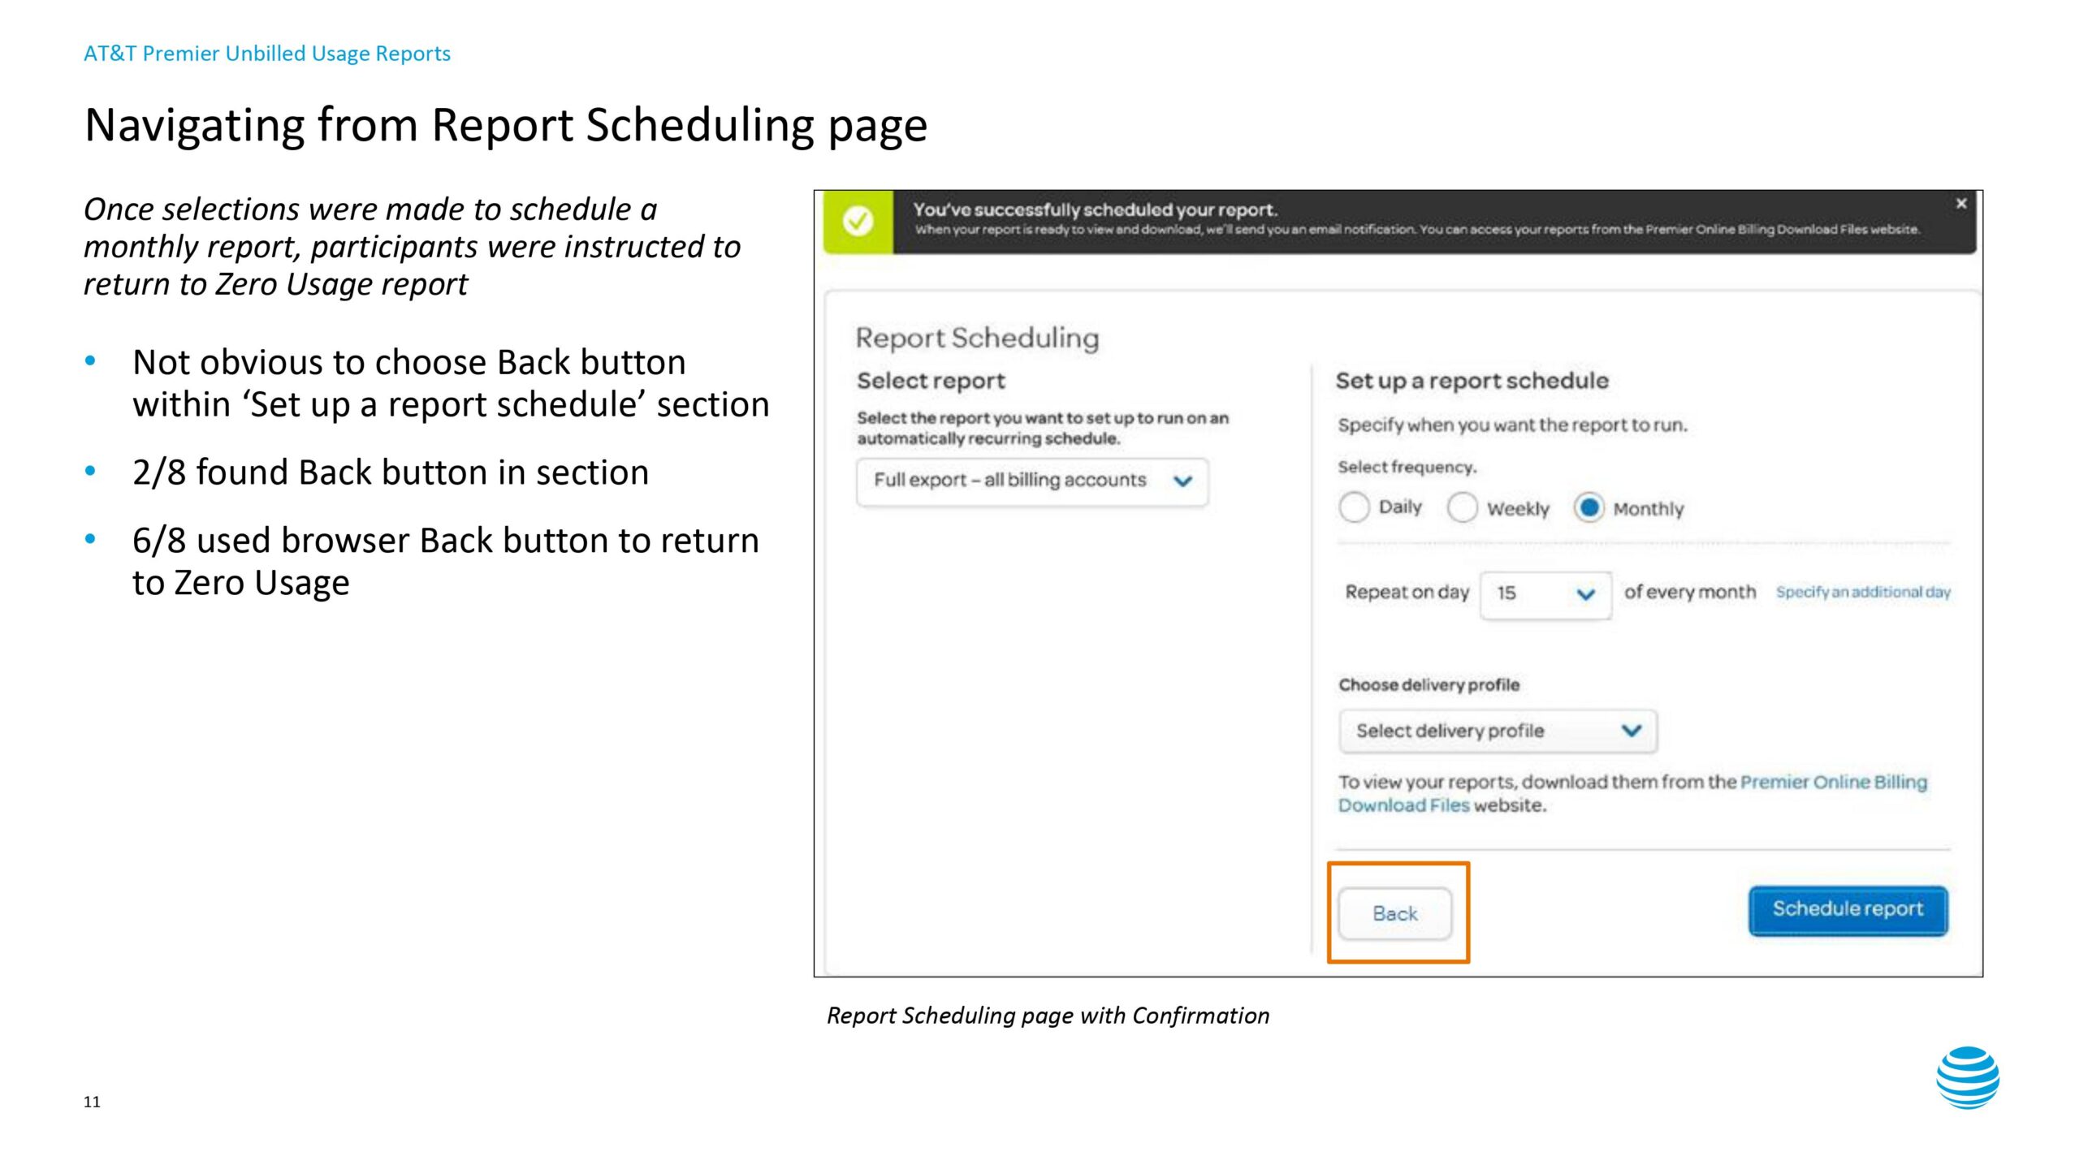The width and height of the screenshot is (2079, 1169).
Task: Select the Monthly frequency radio button
Action: 1588,508
